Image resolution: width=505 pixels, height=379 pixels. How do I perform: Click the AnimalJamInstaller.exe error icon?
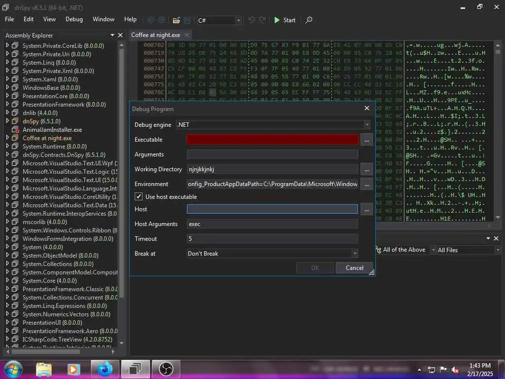15,130
